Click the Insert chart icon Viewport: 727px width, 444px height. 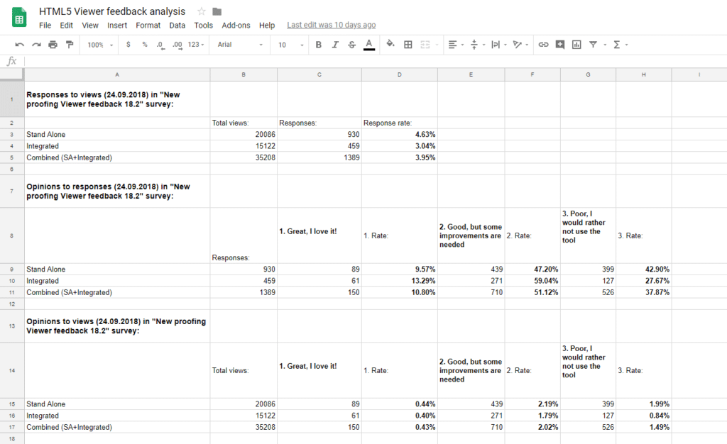pyautogui.click(x=576, y=45)
